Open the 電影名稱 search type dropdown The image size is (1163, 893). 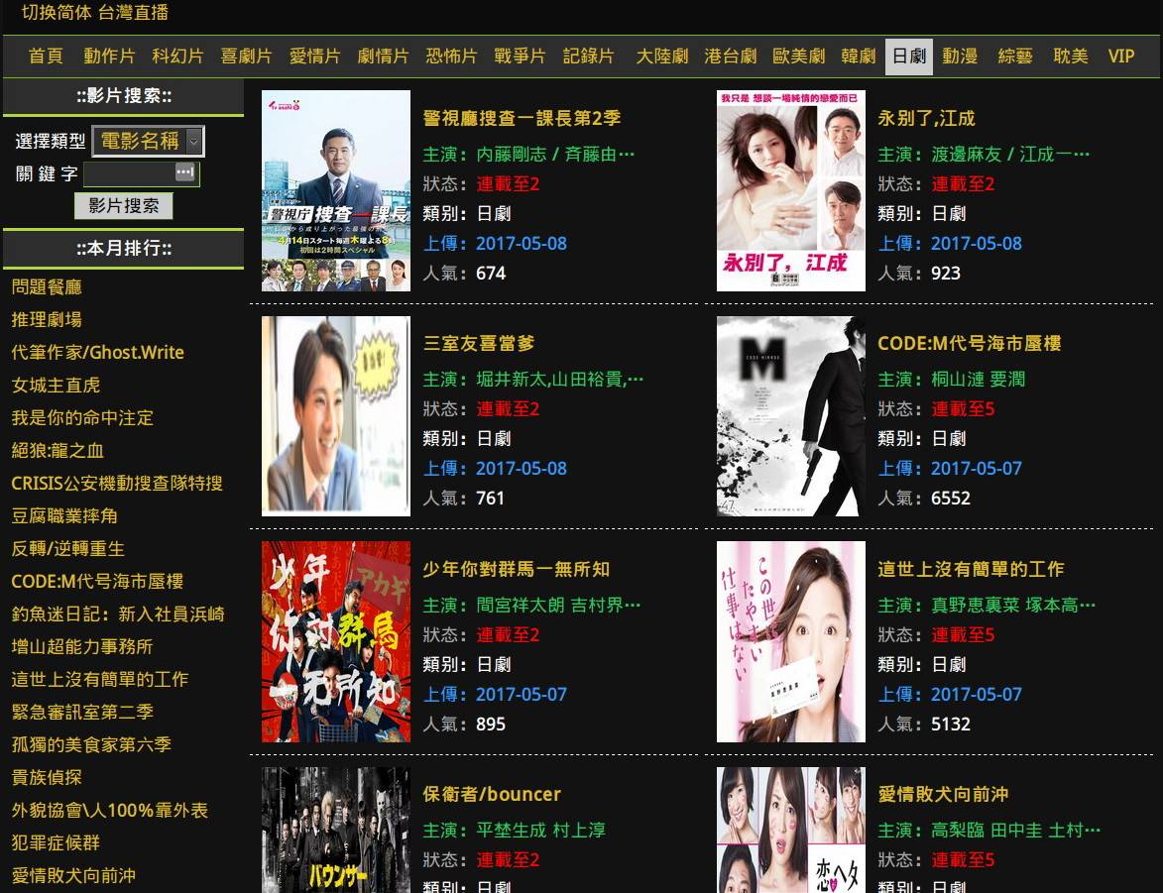147,141
